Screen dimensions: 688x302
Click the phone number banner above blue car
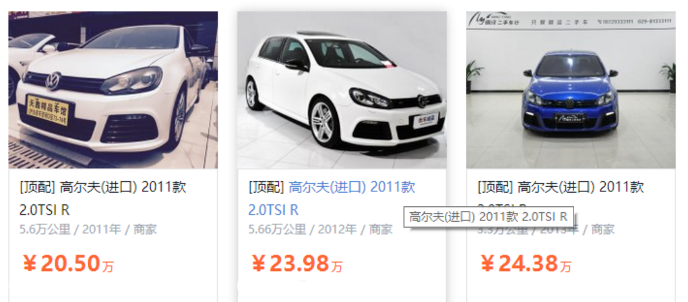(634, 21)
